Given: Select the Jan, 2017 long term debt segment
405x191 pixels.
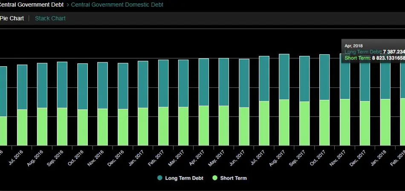Looking at the screenshot, I should (143, 84).
